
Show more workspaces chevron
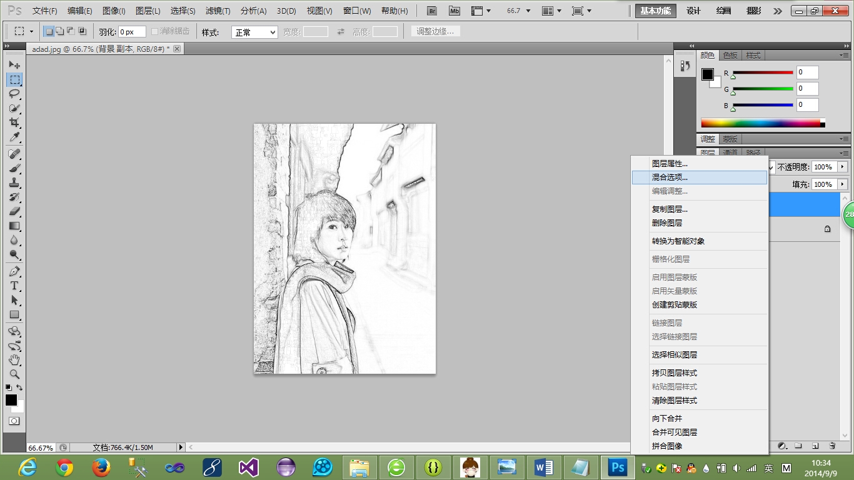pyautogui.click(x=777, y=11)
